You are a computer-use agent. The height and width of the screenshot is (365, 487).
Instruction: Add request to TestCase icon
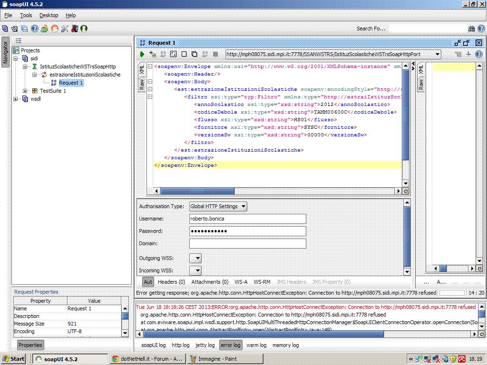point(153,54)
